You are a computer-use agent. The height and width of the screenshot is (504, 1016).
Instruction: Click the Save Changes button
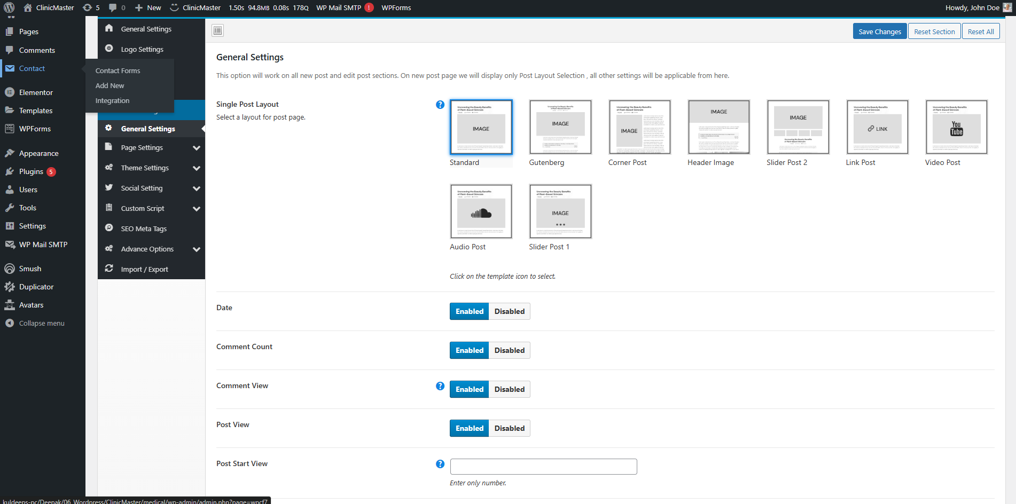[x=879, y=31]
